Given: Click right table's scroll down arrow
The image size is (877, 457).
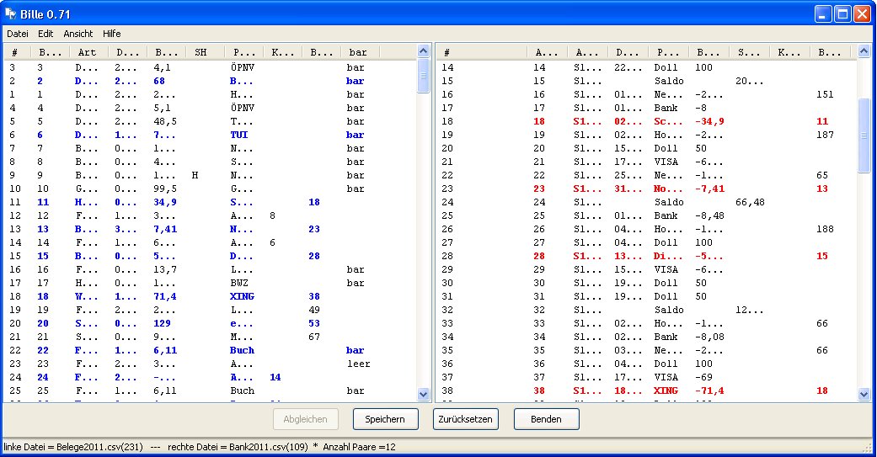Looking at the screenshot, I should click(x=864, y=394).
